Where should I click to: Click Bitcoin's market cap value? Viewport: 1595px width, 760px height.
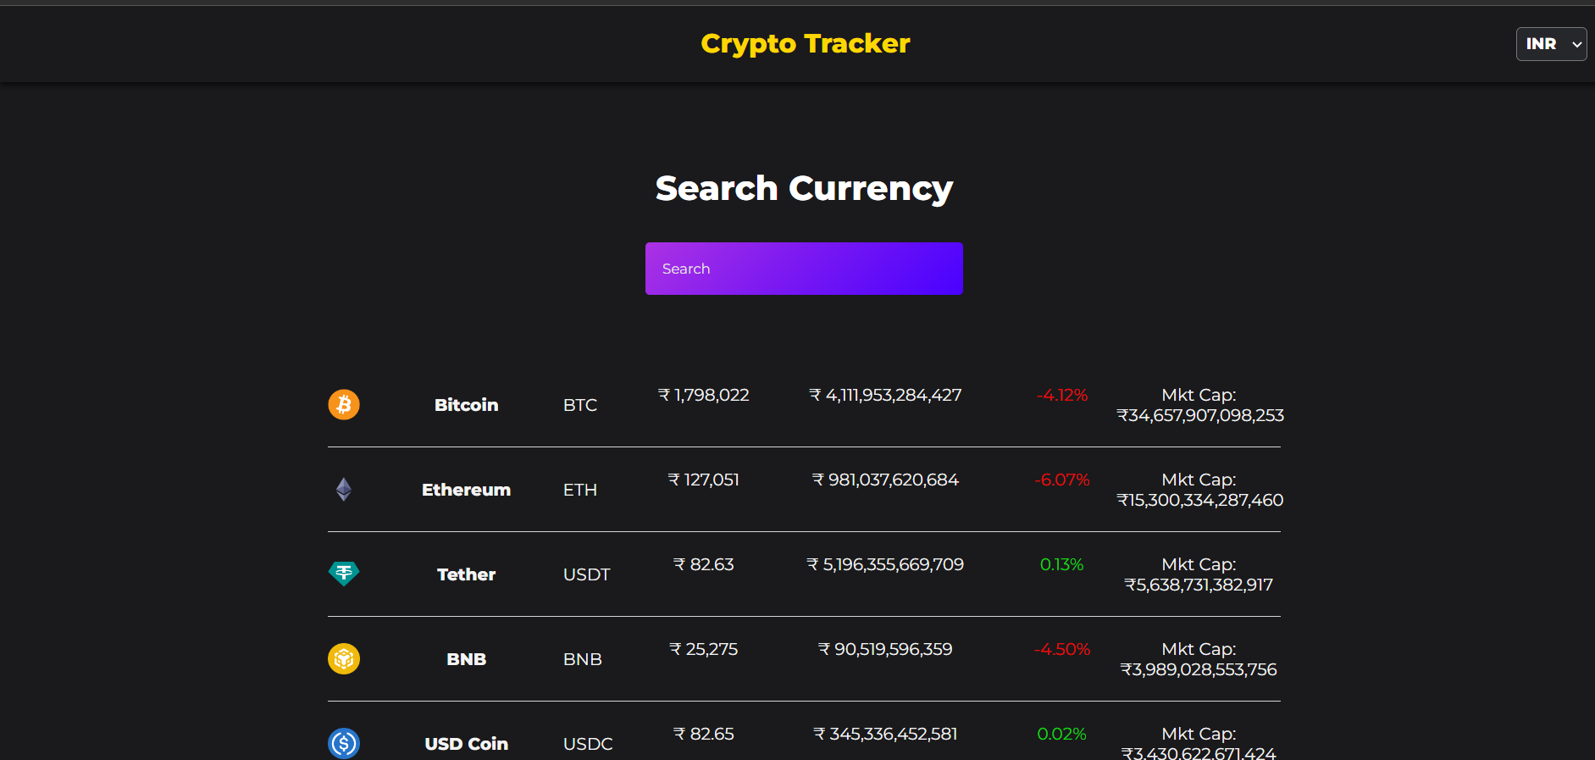click(1199, 415)
